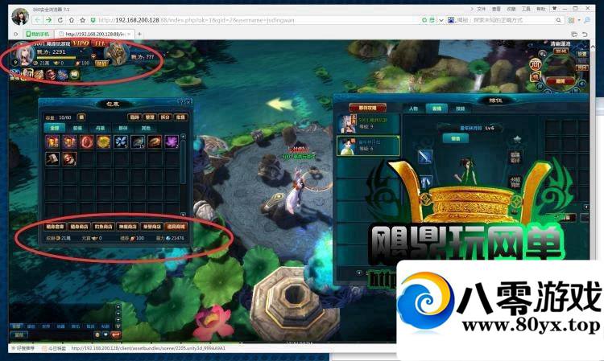604x361 pixels.
Task: Switch to the green 我的手机 tab
Action: tap(37, 35)
